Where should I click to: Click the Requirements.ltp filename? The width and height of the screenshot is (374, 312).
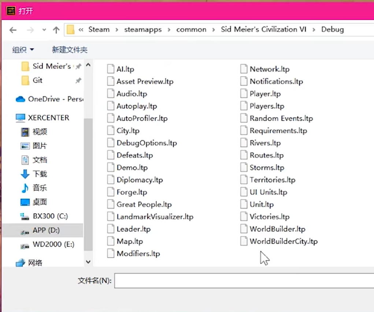pyautogui.click(x=278, y=131)
